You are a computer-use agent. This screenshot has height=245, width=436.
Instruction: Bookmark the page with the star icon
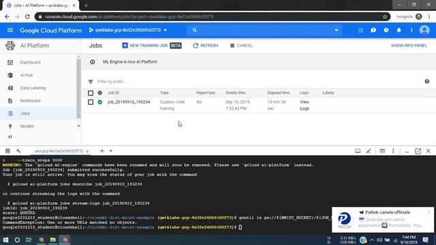pos(385,16)
